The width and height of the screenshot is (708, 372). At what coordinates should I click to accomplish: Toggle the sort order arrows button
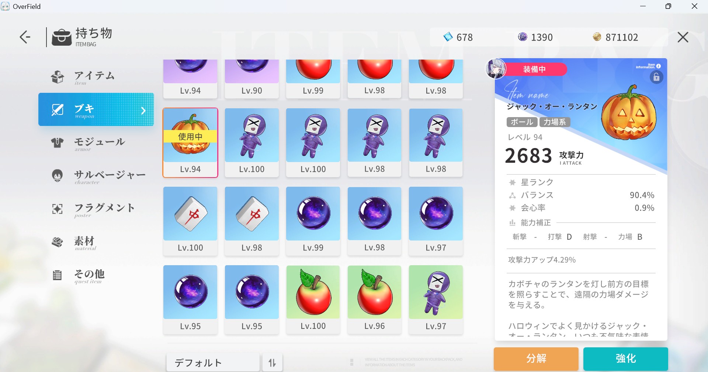coord(272,363)
